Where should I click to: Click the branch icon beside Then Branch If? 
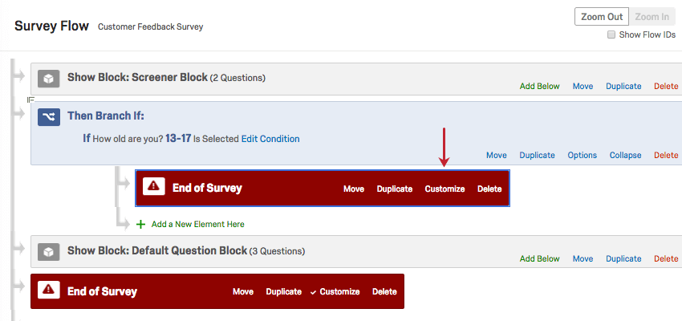tap(49, 116)
